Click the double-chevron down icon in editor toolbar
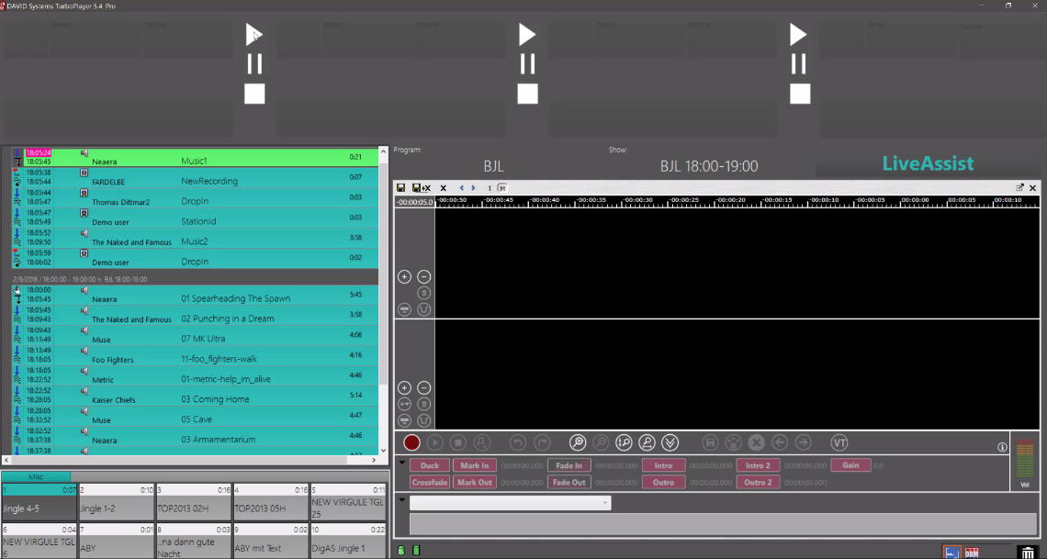Image resolution: width=1047 pixels, height=559 pixels. point(670,442)
